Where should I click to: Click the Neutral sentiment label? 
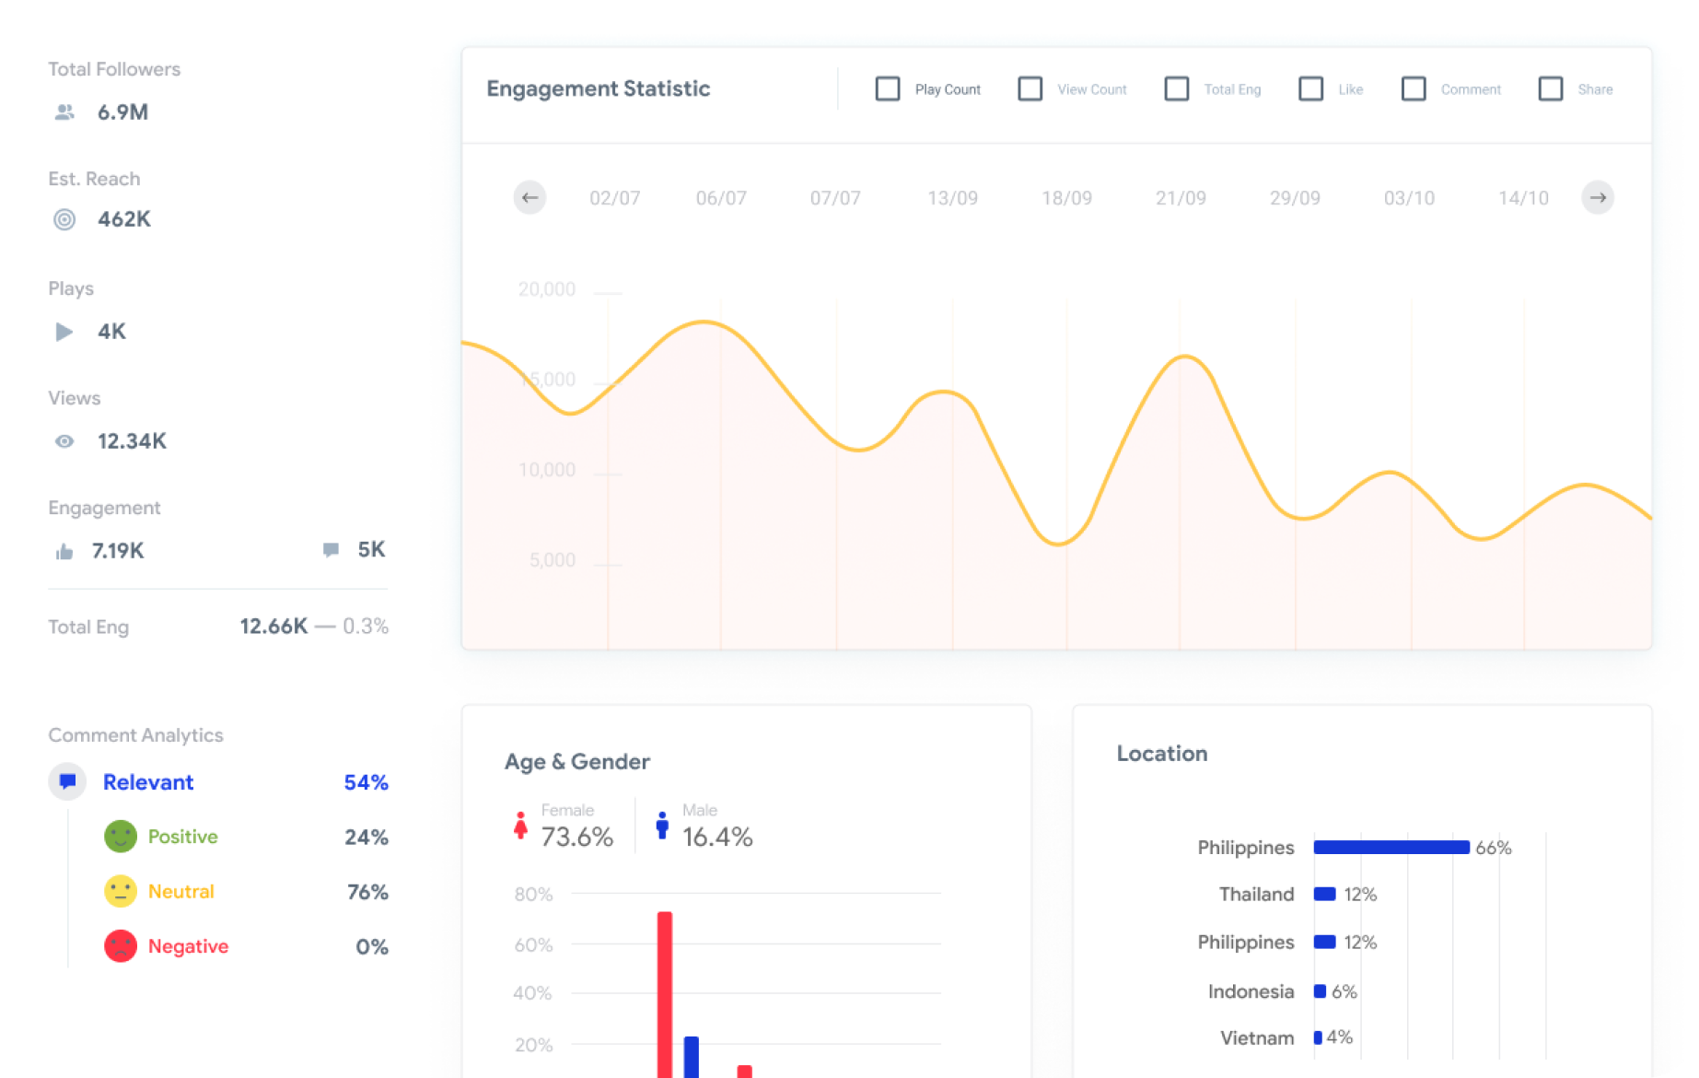[180, 892]
